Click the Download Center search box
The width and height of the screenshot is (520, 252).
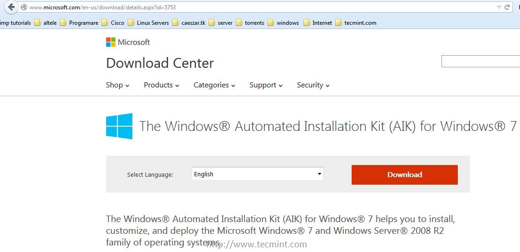click(x=480, y=61)
